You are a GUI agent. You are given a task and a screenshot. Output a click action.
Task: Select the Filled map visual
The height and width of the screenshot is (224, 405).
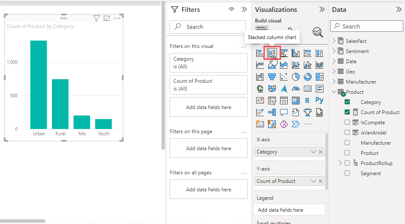(272, 89)
